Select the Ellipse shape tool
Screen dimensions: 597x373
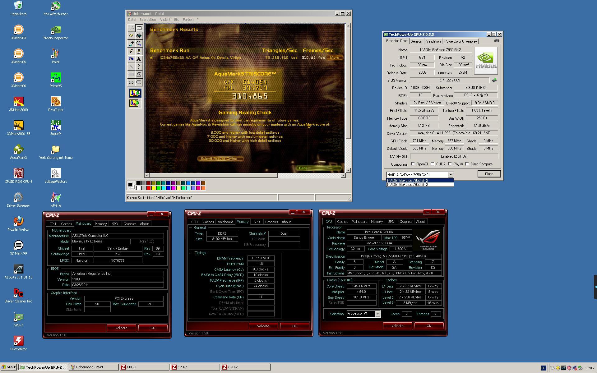point(131,82)
